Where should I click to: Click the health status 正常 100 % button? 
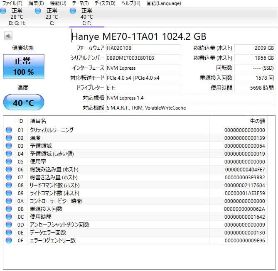tap(24, 66)
